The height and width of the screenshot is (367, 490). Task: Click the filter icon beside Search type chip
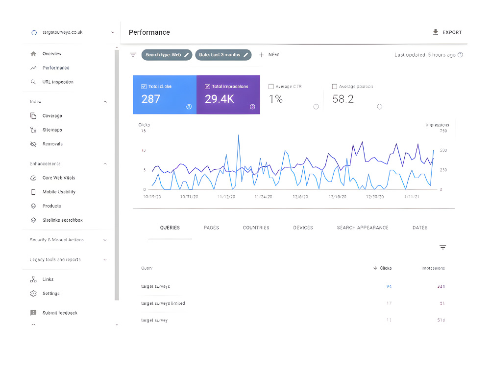tap(133, 55)
